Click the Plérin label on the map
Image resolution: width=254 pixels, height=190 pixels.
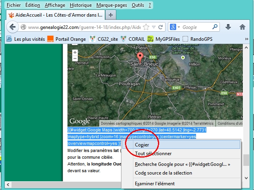(142, 48)
